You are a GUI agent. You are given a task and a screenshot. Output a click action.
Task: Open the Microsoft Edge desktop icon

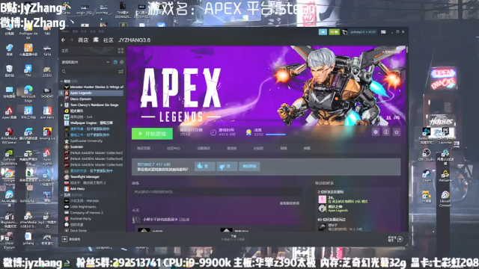(28, 93)
